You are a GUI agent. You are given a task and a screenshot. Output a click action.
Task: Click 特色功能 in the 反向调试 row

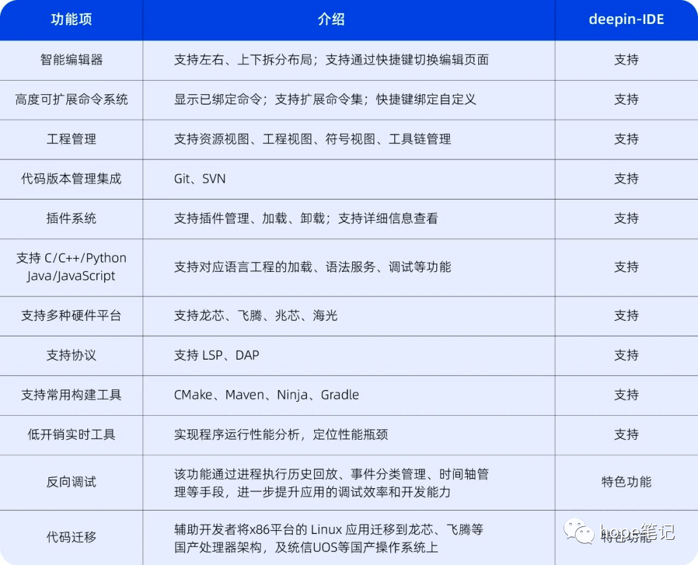(x=626, y=482)
